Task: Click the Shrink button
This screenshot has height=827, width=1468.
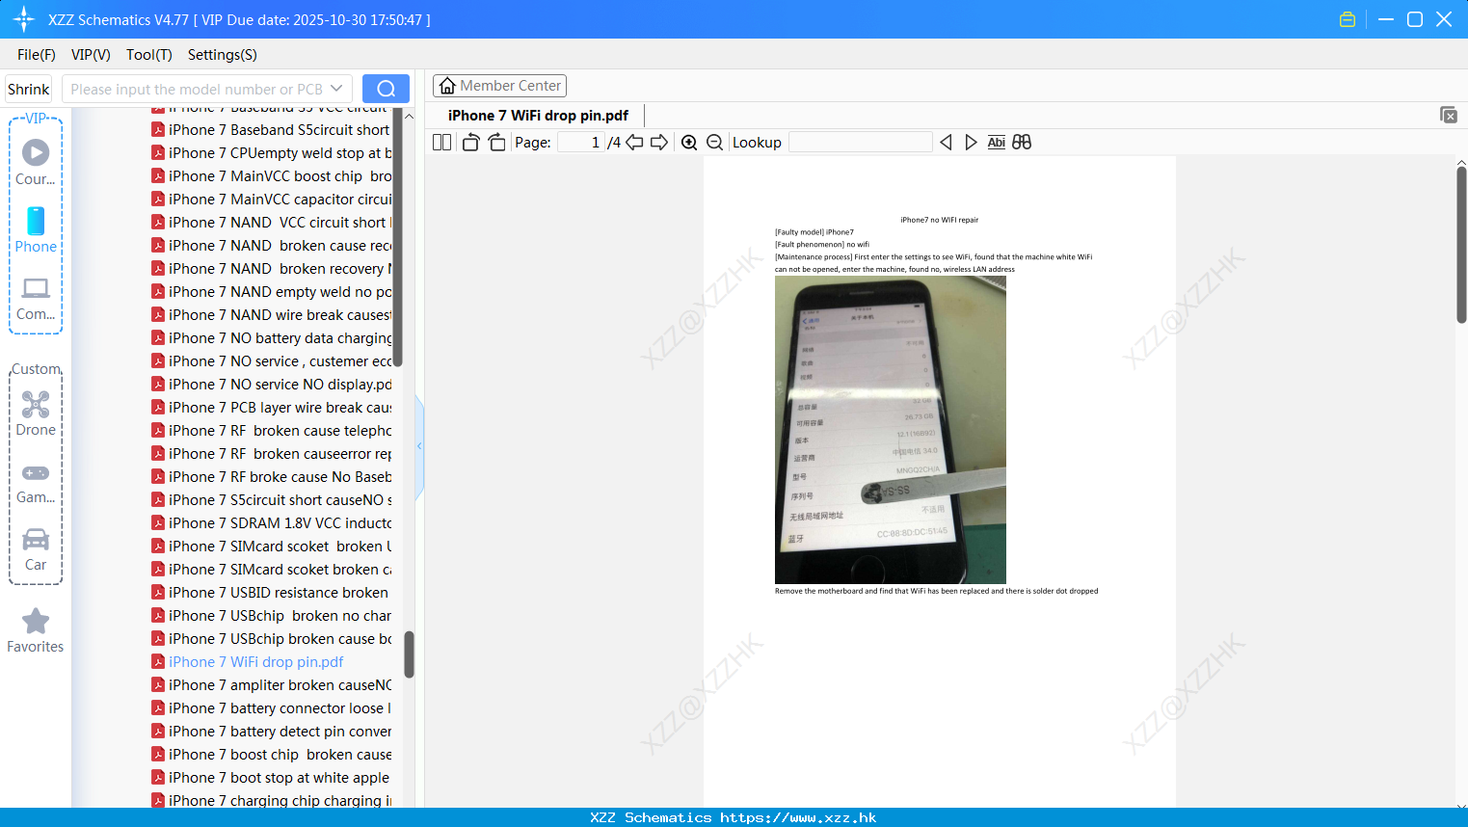Action: pyautogui.click(x=28, y=89)
